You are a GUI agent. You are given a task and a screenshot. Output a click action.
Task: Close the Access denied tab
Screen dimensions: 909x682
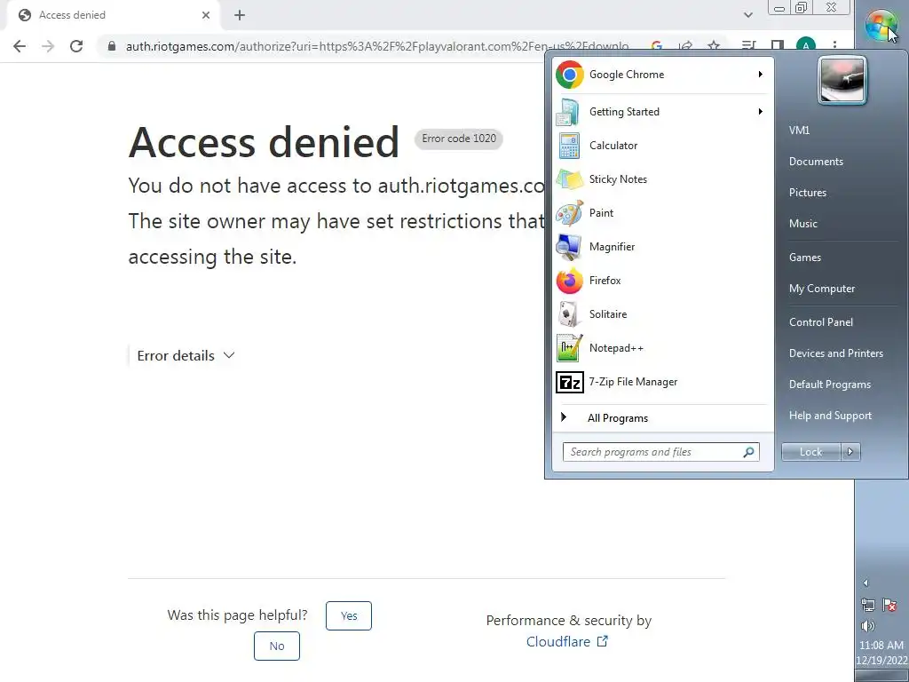click(x=206, y=16)
